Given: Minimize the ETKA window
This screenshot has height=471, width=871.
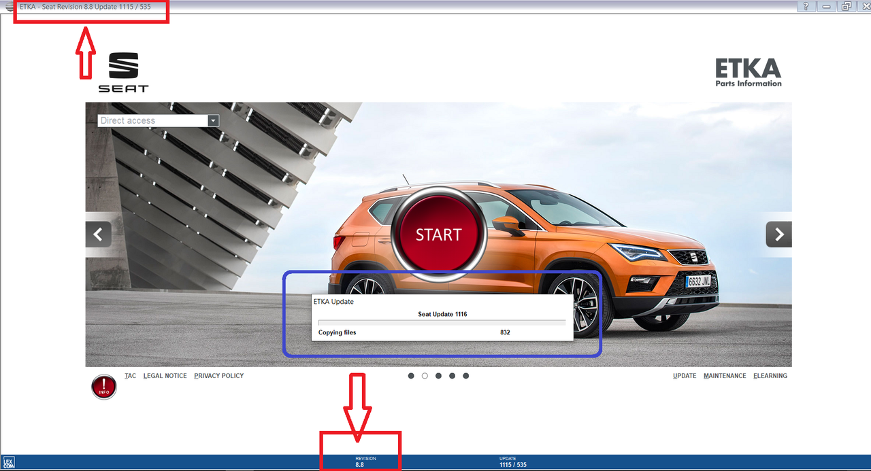Looking at the screenshot, I should [x=826, y=6].
